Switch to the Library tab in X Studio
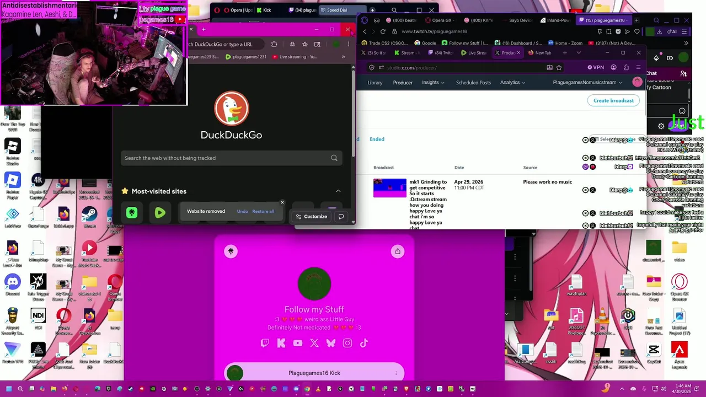The image size is (706, 397). pos(375,83)
